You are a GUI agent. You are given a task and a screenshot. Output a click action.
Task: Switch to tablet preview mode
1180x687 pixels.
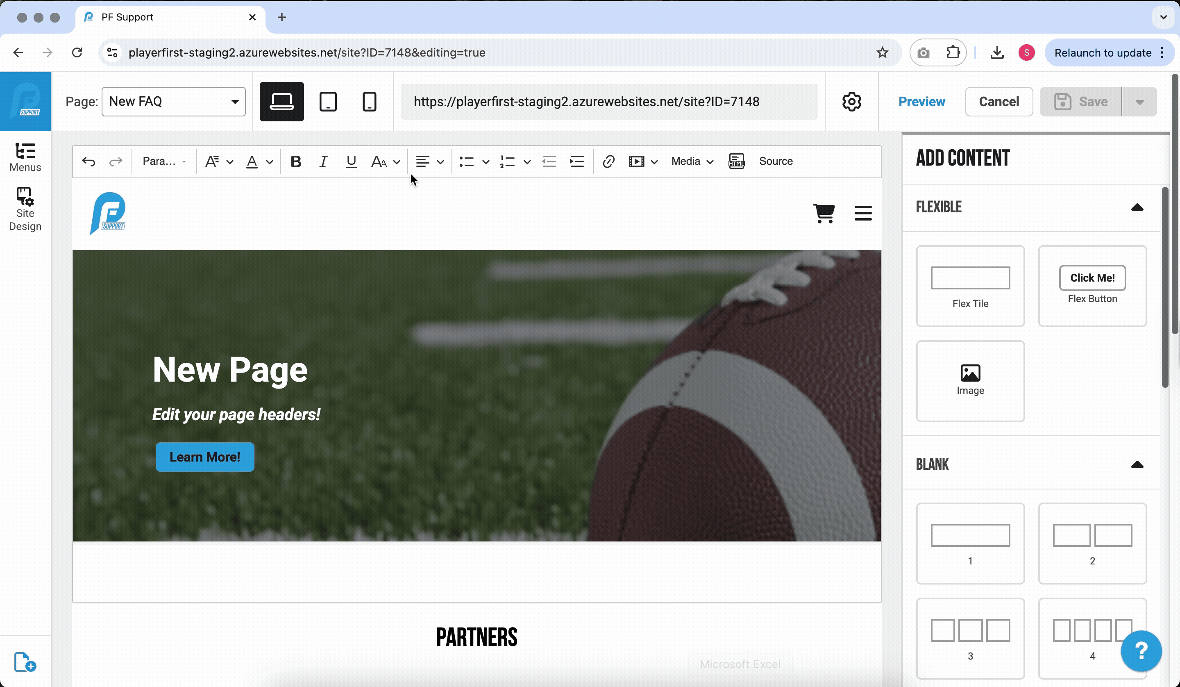click(328, 102)
